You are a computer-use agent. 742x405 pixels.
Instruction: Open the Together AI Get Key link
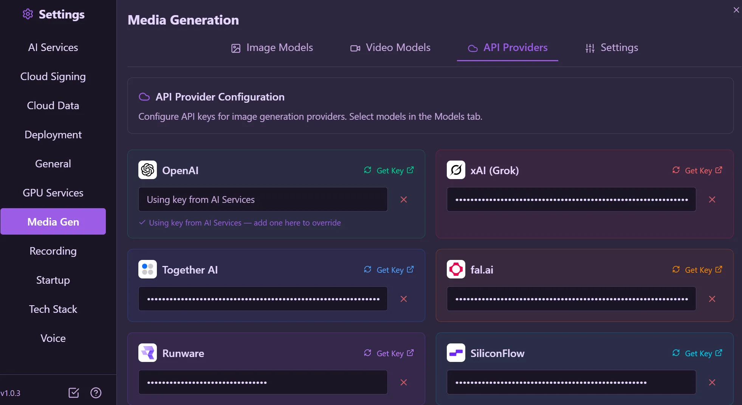(x=395, y=270)
